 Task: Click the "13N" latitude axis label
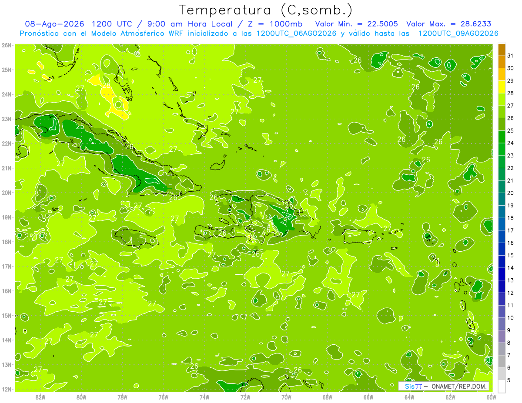(x=6, y=364)
